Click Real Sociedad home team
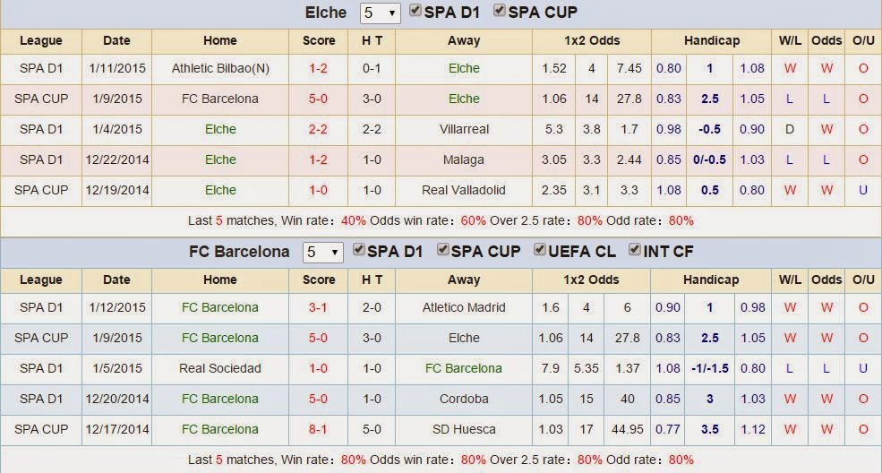 click(x=219, y=368)
